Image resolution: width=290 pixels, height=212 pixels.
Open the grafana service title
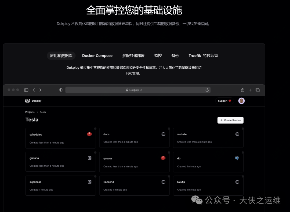click(x=34, y=158)
